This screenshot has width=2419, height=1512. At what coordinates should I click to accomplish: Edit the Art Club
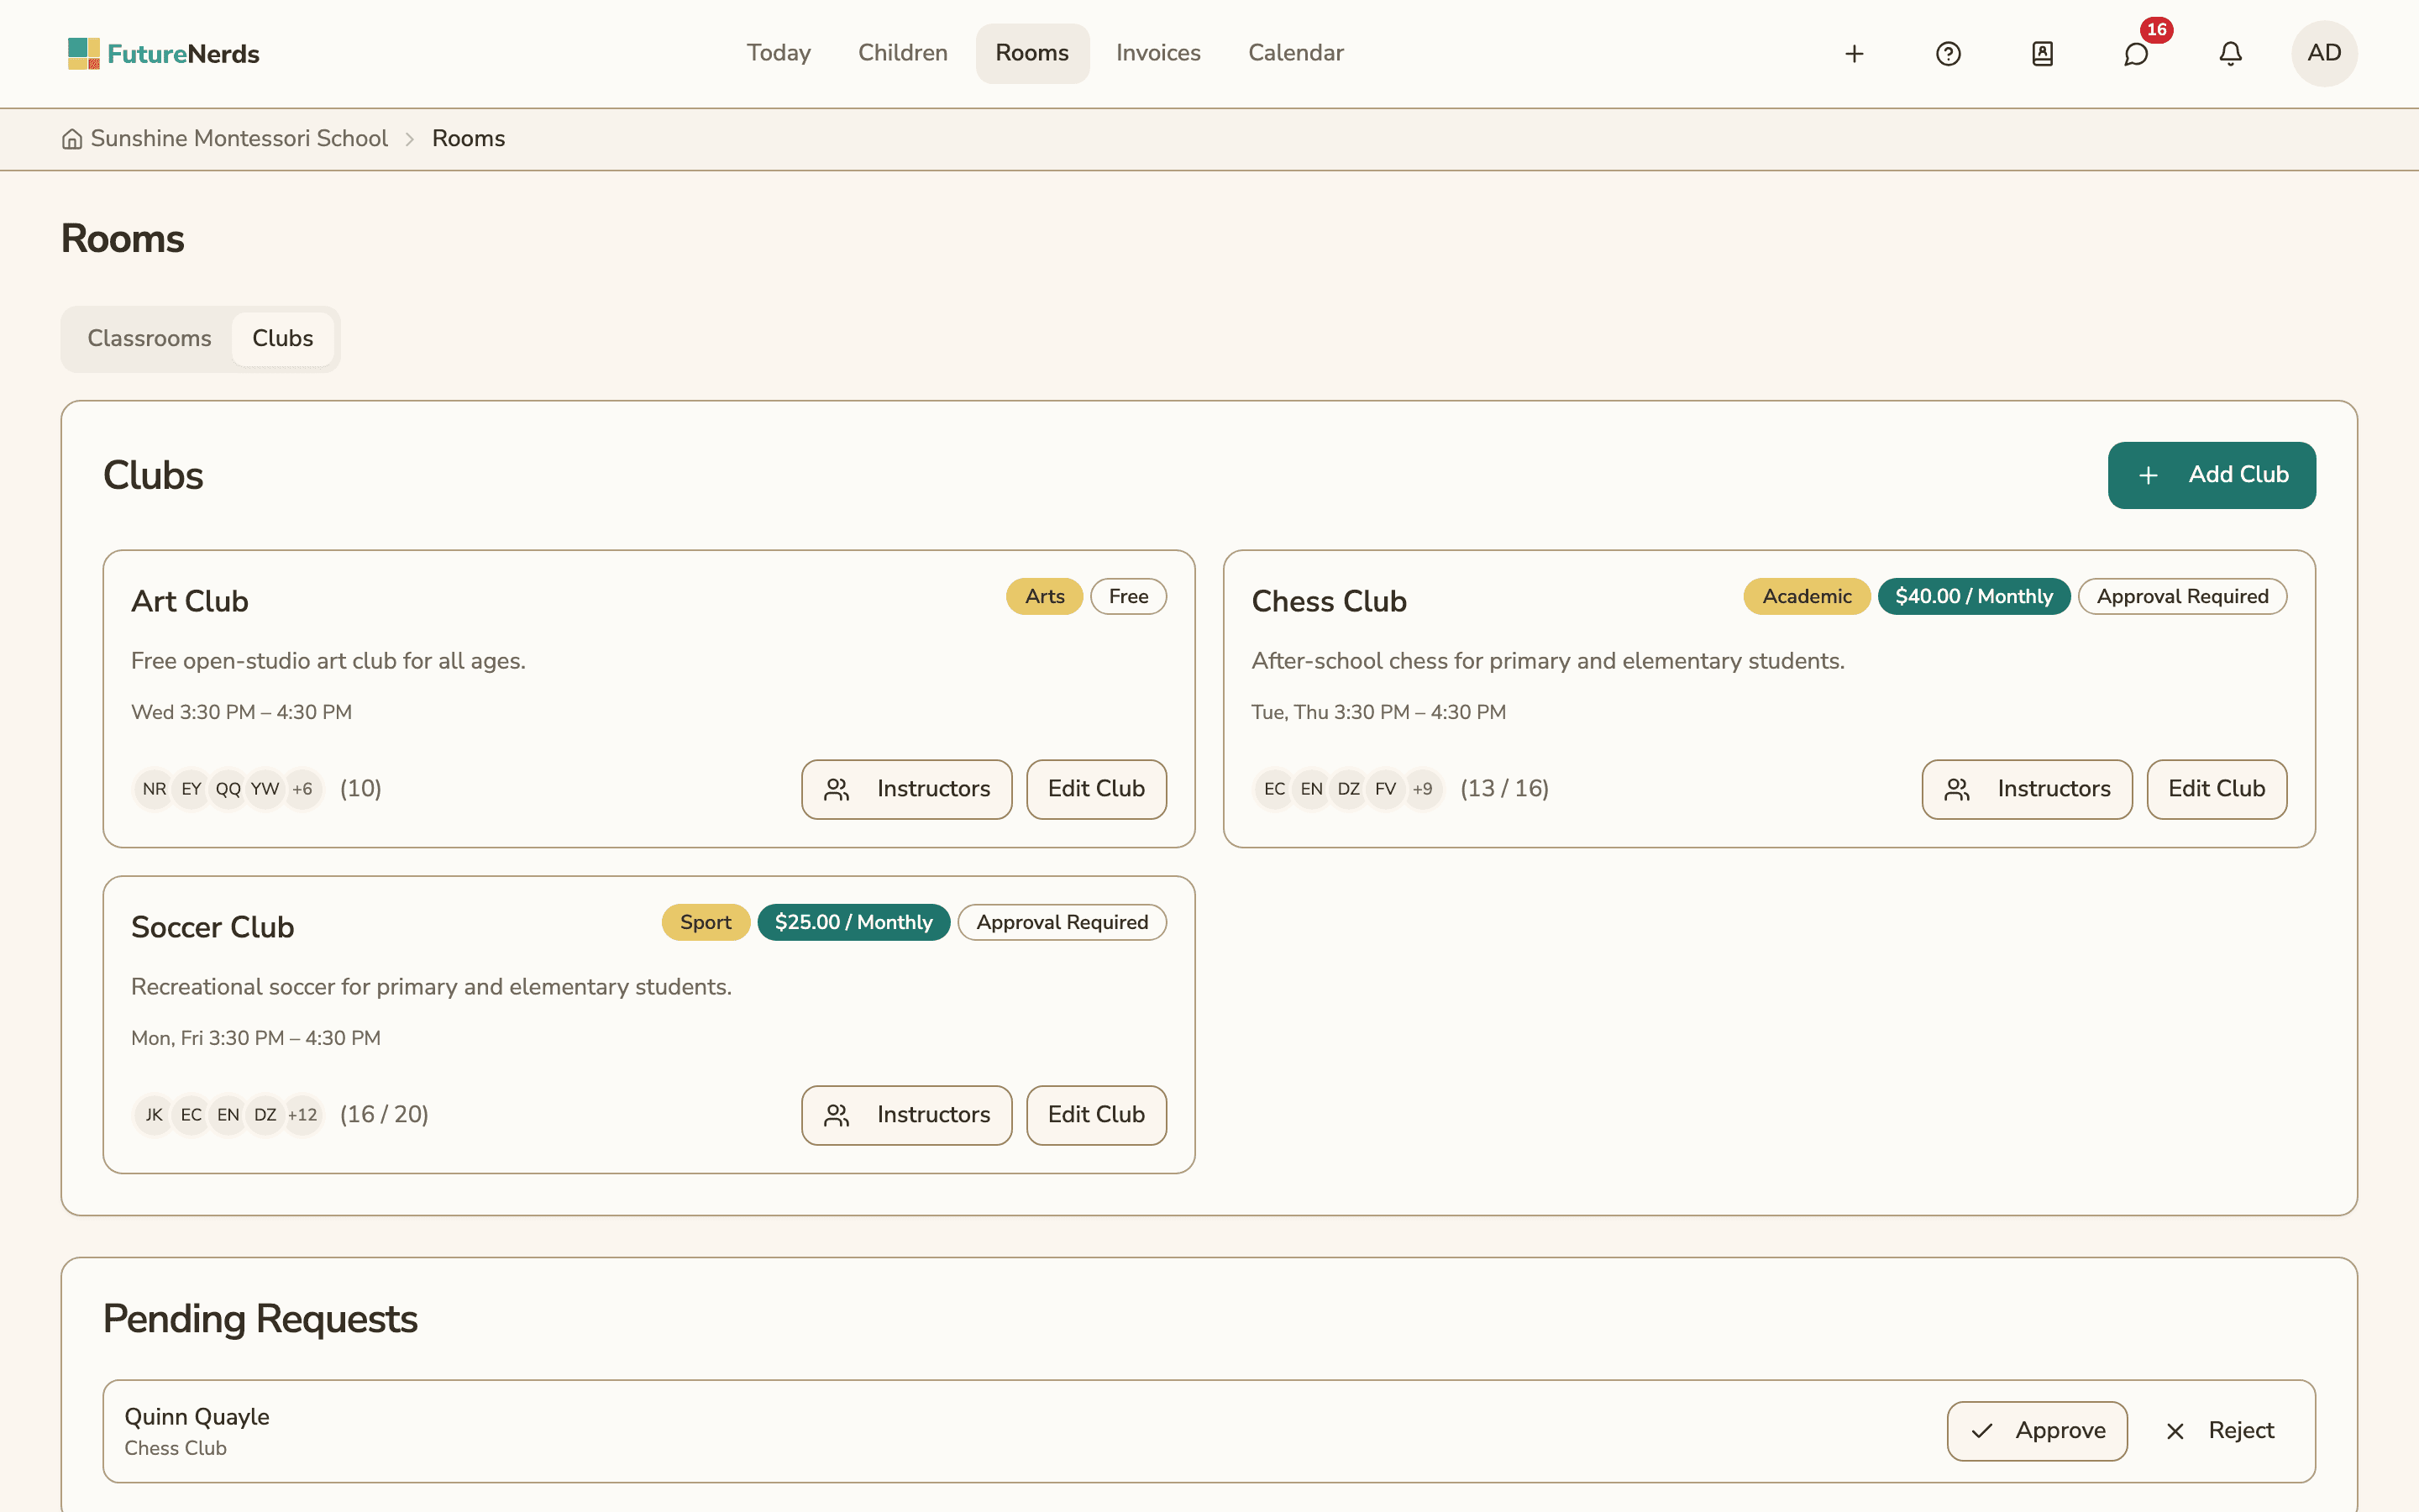click(x=1097, y=789)
